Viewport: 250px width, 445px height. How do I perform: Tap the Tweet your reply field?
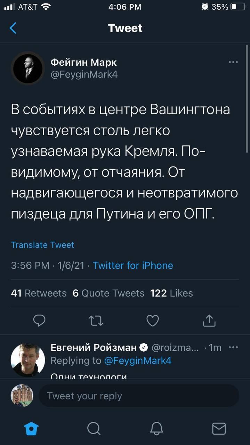coord(138,396)
